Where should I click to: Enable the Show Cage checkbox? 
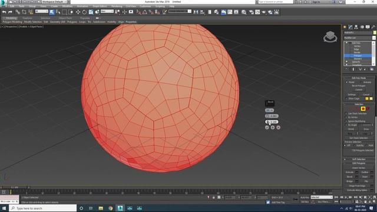click(346, 98)
